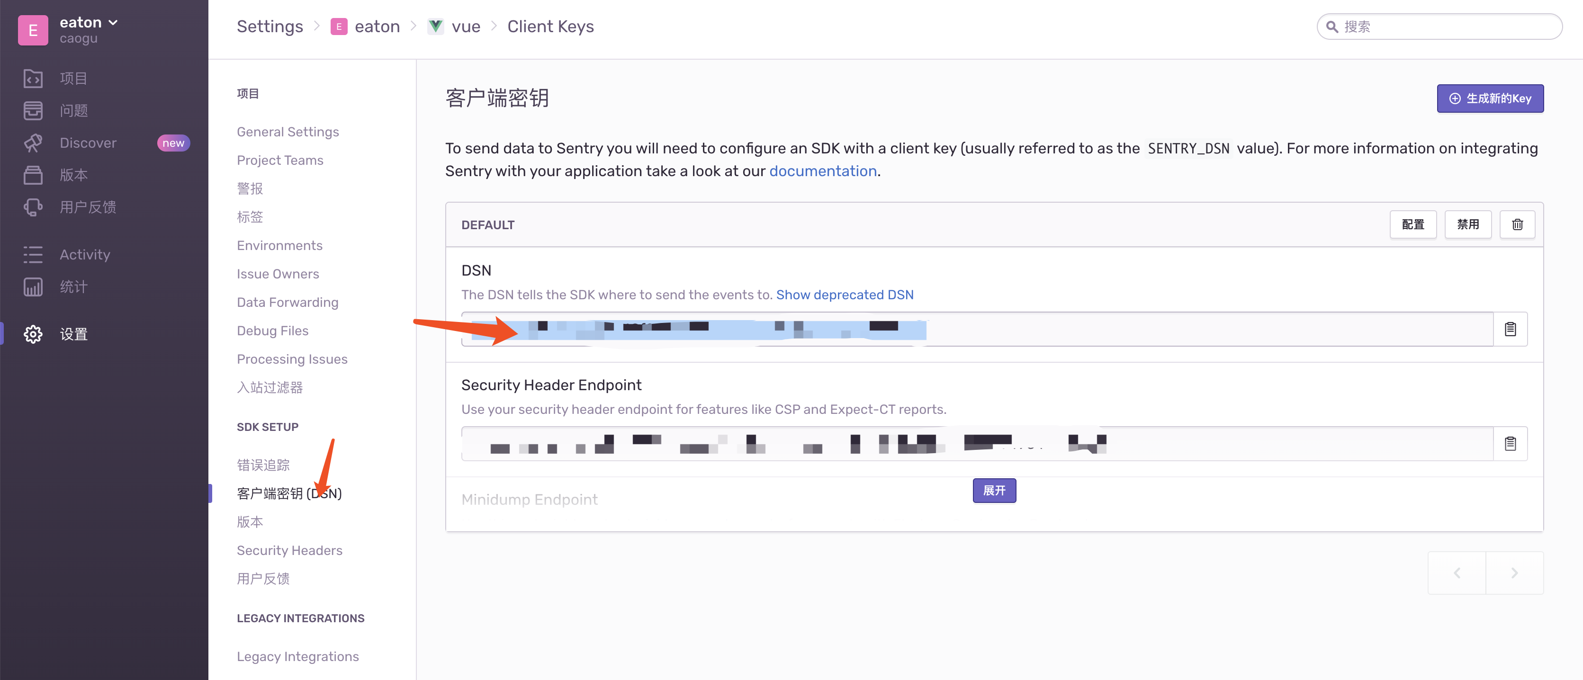Click the 生成新的Key button
1583x680 pixels.
(1490, 98)
